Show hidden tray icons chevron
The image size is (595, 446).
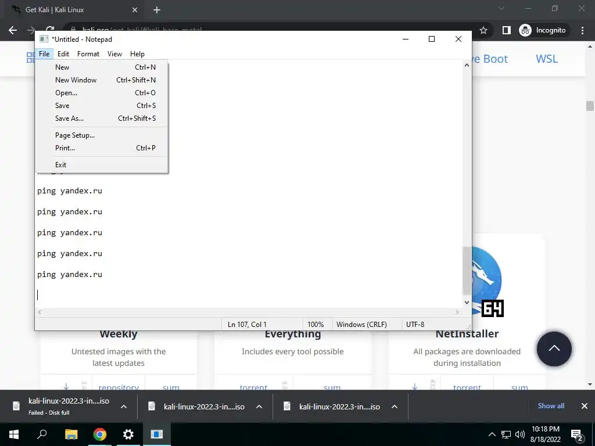click(x=492, y=434)
